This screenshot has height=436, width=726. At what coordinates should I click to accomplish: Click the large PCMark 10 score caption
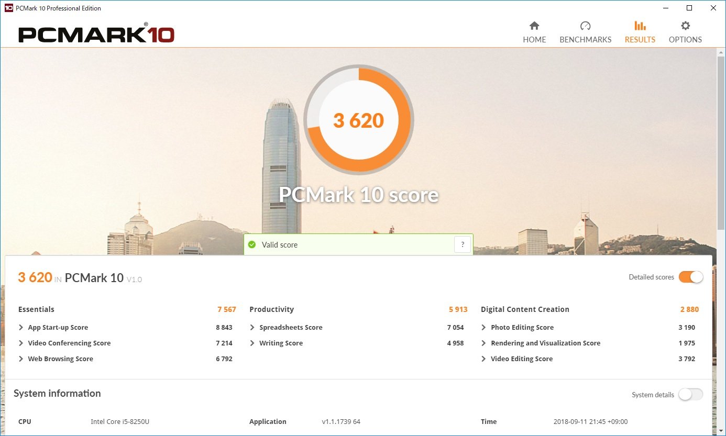coord(358,195)
